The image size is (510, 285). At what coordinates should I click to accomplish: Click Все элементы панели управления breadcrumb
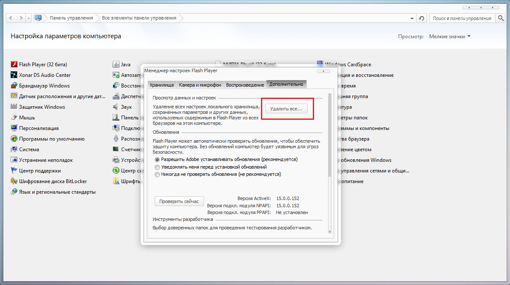point(139,18)
